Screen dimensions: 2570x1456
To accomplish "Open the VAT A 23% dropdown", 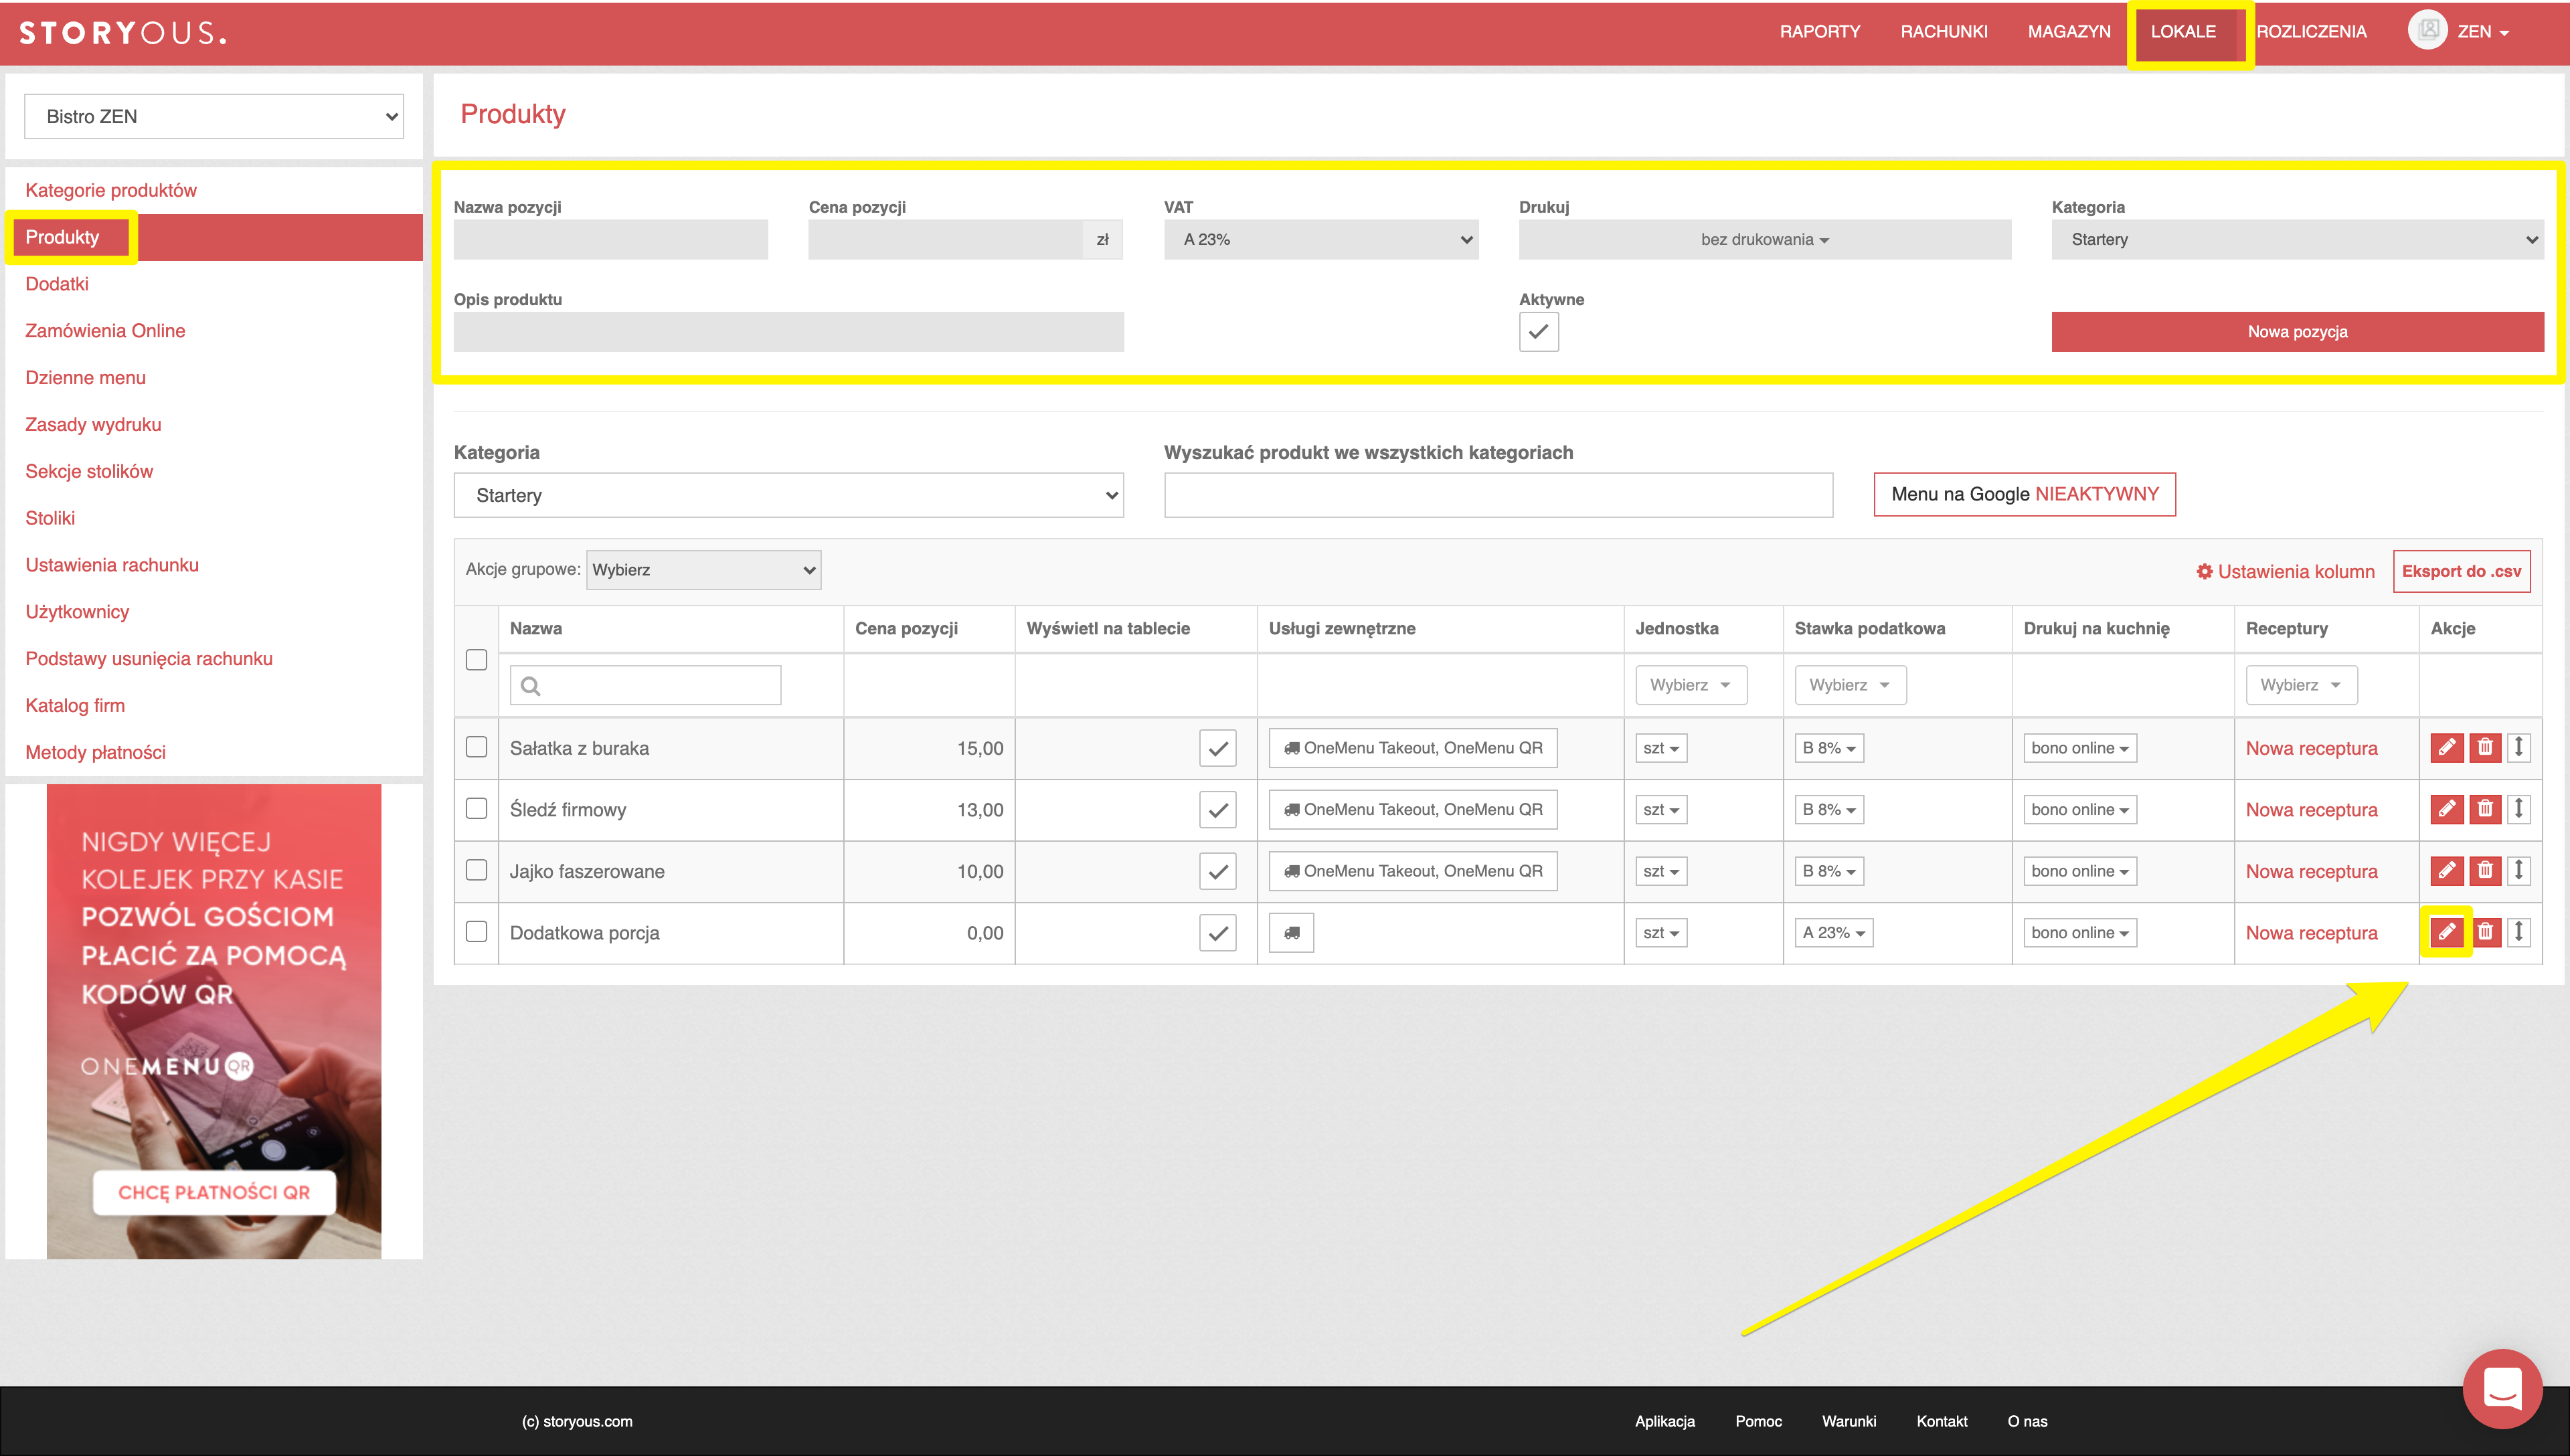I will click(1321, 239).
